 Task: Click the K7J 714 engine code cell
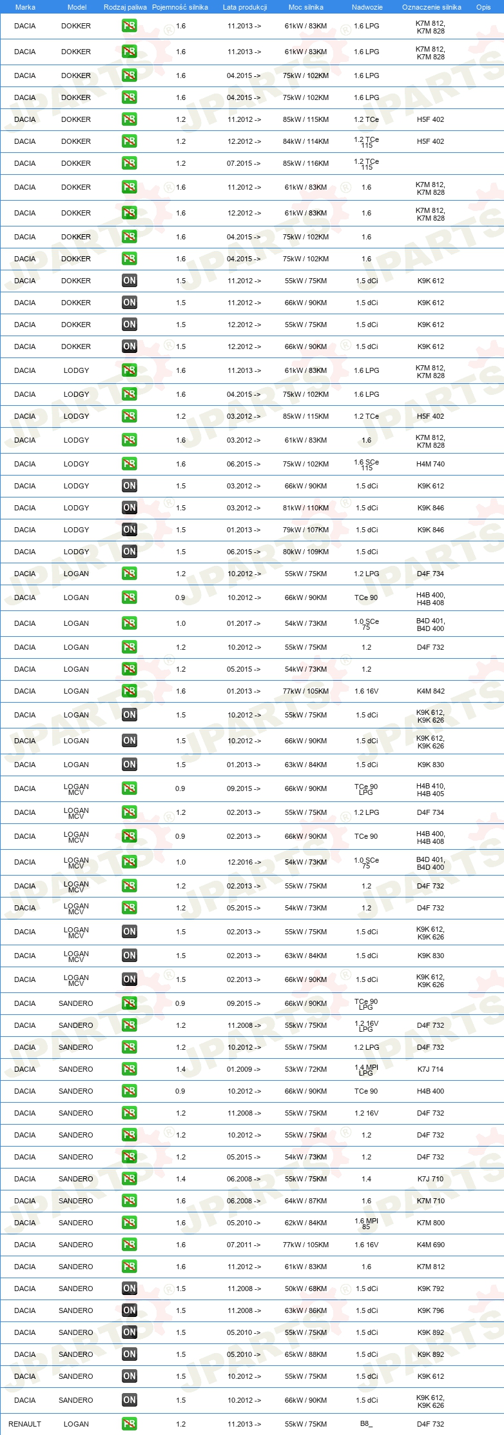coord(431,1069)
